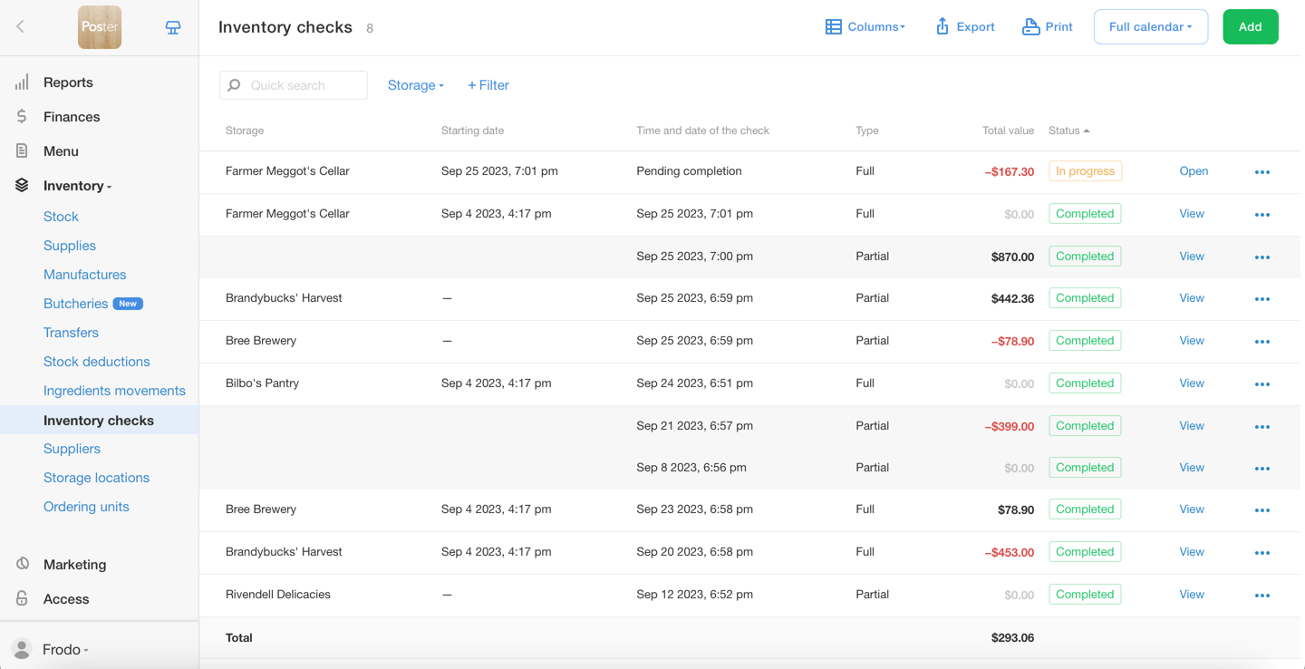1305x669 pixels.
Task: Go to Ingredients movements page
Action: click(114, 391)
